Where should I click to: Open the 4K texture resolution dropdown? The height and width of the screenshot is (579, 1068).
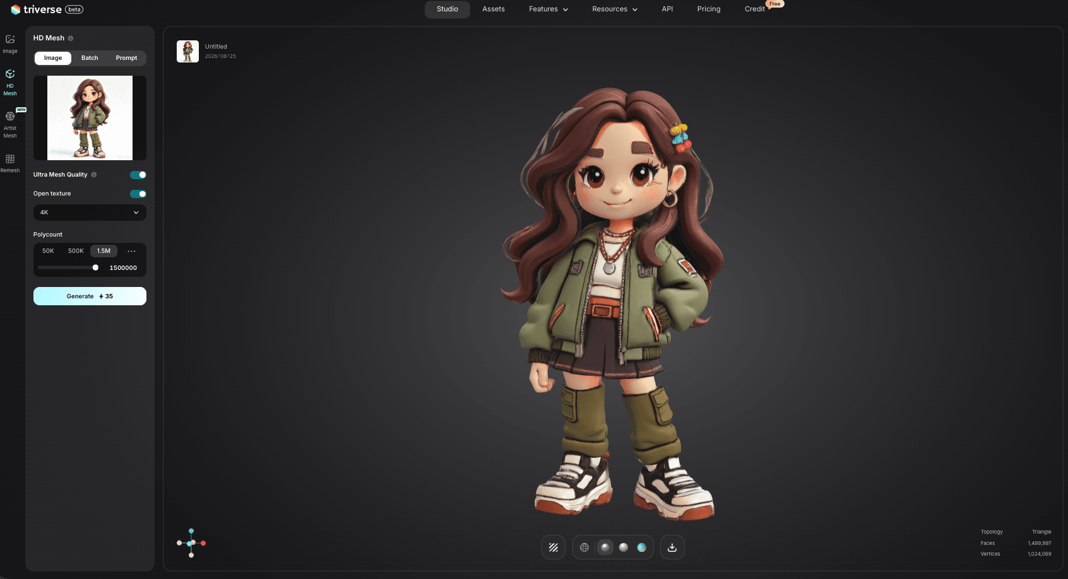pos(90,213)
